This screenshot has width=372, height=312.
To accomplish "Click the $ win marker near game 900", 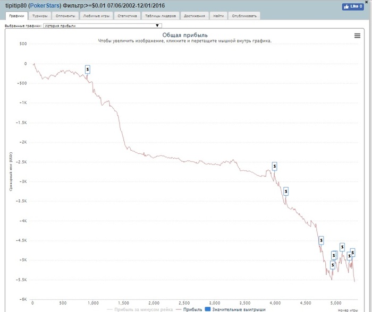I will click(88, 70).
